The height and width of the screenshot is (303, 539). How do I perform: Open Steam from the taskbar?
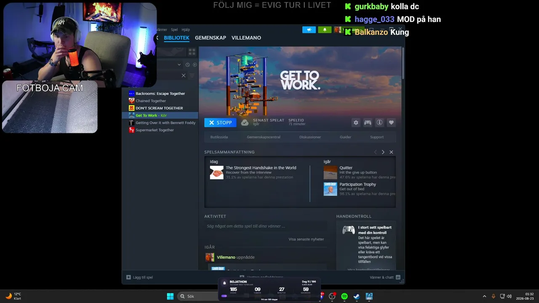356,296
